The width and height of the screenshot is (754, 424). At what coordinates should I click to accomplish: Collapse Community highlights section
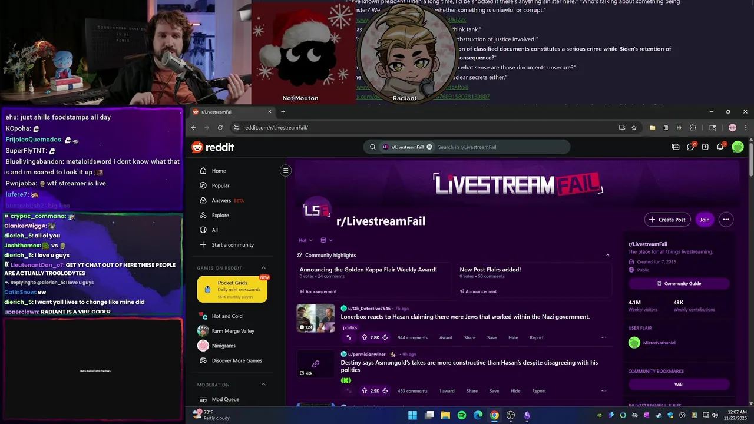pyautogui.click(x=607, y=255)
